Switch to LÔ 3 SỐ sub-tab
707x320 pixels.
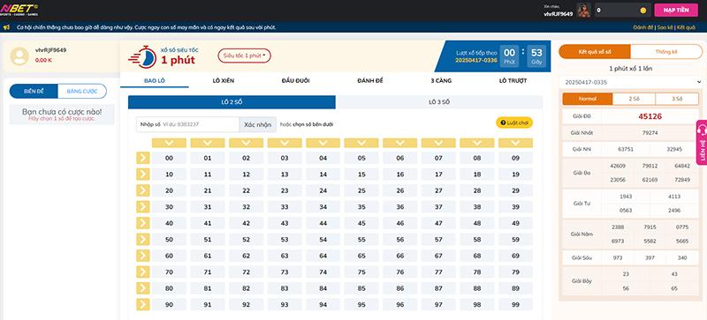(x=439, y=102)
